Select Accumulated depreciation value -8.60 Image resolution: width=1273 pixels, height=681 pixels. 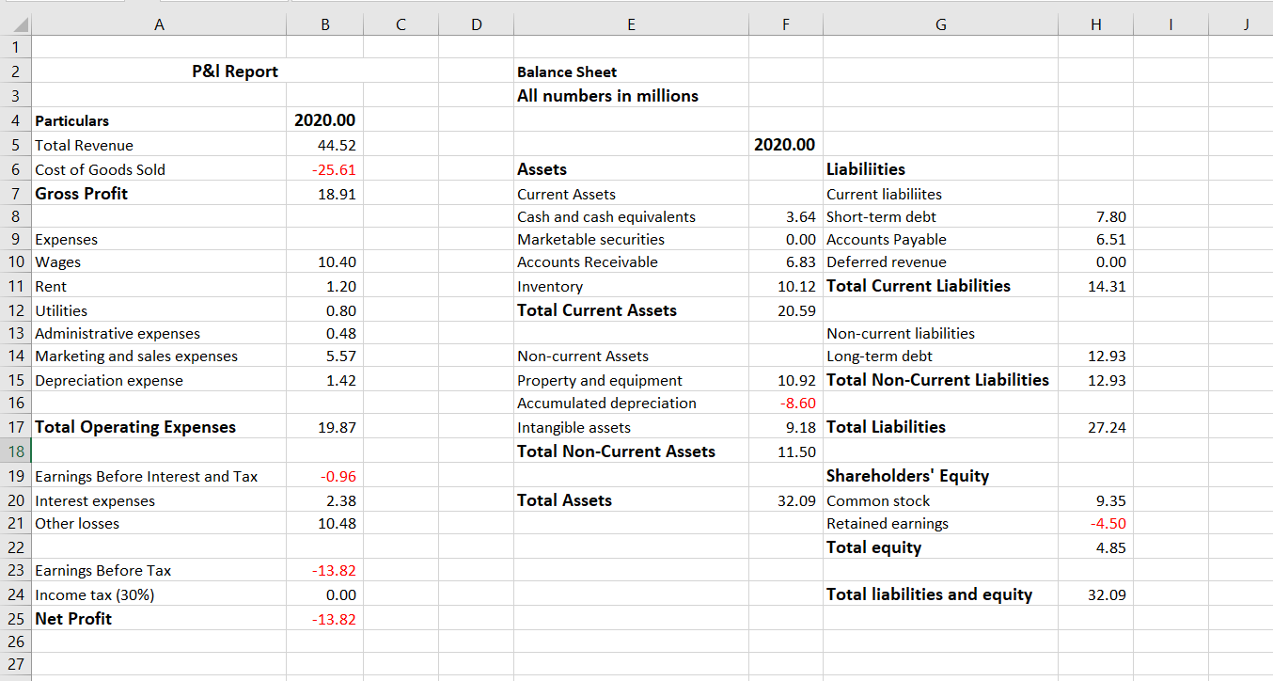(x=786, y=403)
